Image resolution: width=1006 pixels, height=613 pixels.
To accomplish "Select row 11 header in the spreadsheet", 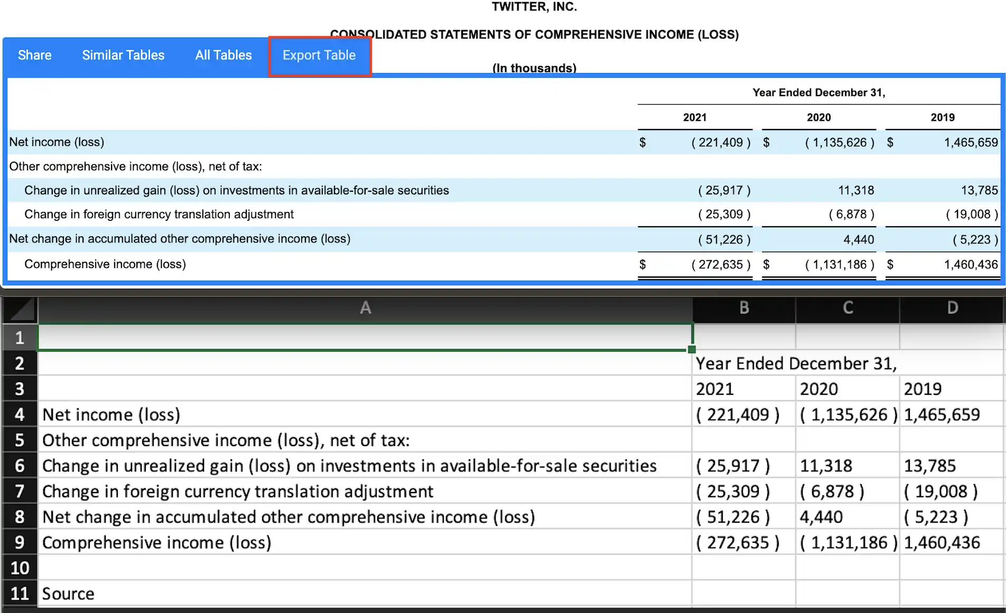I will point(20,593).
